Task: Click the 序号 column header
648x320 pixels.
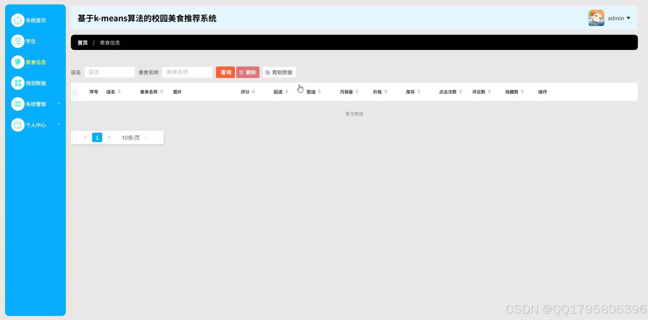Action: point(93,92)
